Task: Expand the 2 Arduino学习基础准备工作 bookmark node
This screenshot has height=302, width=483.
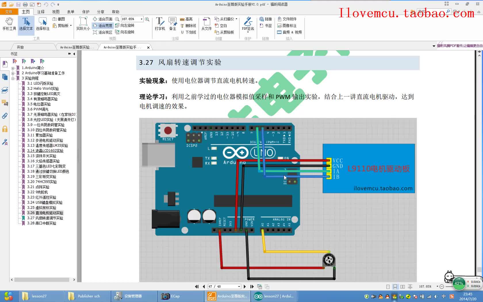Action: click(x=13, y=73)
